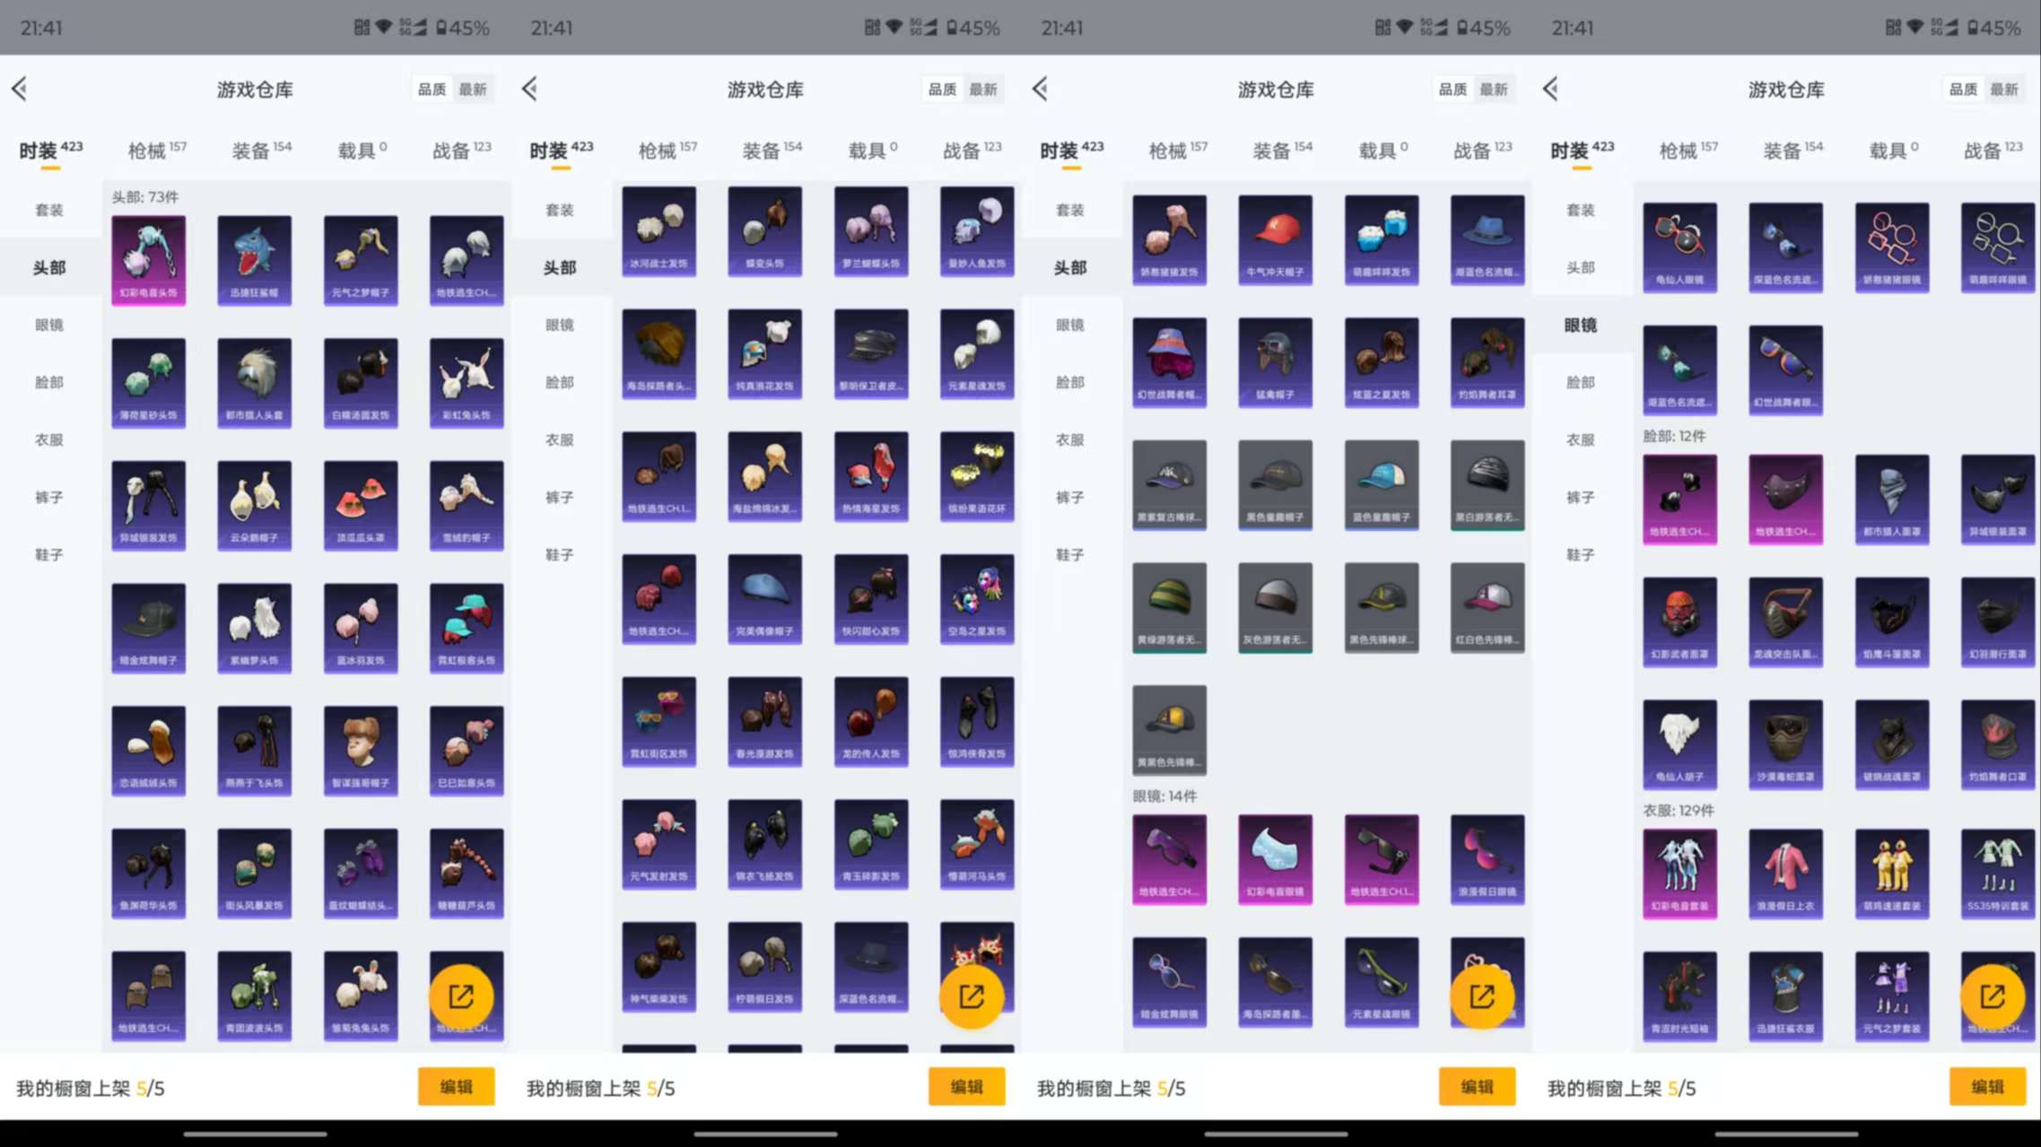Select the highlighted 眼镜 sidebar category
Image resolution: width=2041 pixels, height=1147 pixels.
[1581, 325]
